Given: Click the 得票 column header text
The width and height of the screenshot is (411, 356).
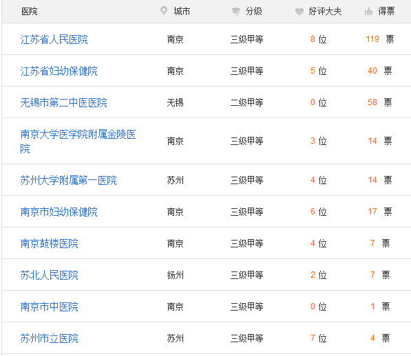Looking at the screenshot, I should coord(386,11).
